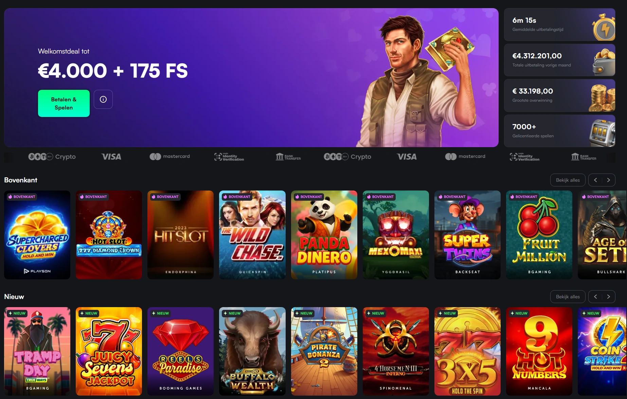Show next games in Bovenkant carousel
Screen dimensions: 627x399
609,180
